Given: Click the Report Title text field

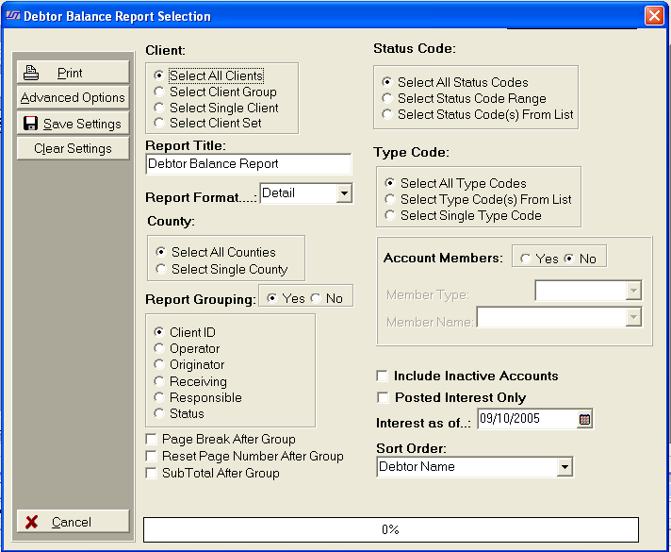Looking at the screenshot, I should coord(248,164).
